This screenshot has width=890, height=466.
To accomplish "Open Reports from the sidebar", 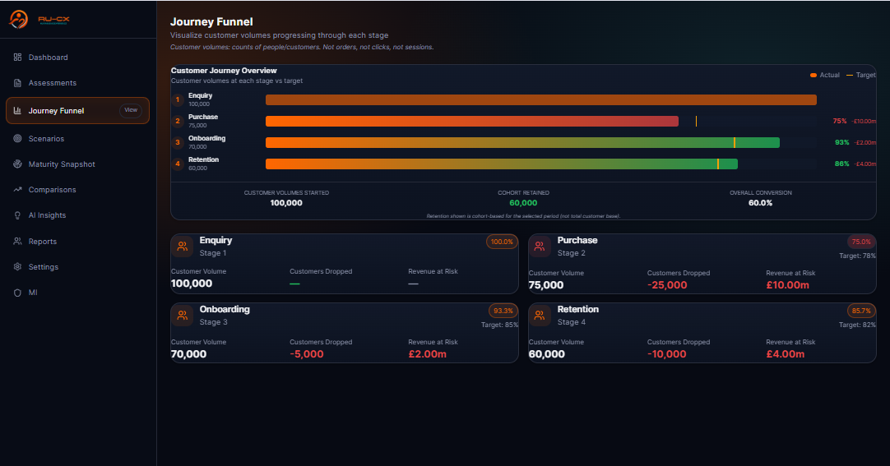I will pos(43,242).
